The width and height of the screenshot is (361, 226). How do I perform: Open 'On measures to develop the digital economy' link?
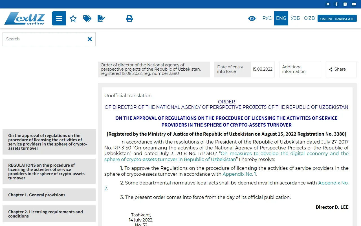click(x=226, y=157)
